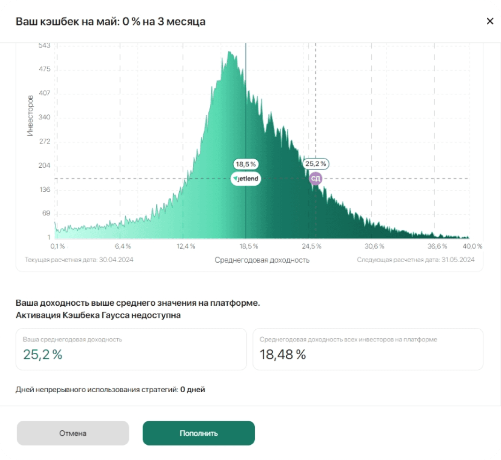This screenshot has width=501, height=460.
Task: Click the 407 y-axis value
Action: [x=44, y=93]
